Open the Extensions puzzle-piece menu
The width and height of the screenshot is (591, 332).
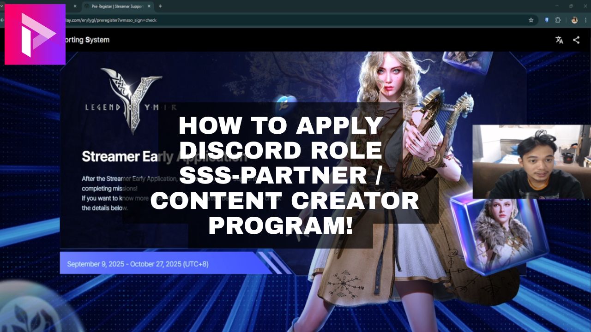point(558,20)
